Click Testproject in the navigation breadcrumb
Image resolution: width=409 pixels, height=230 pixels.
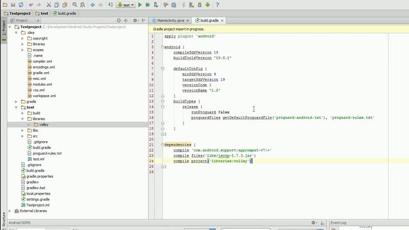tap(17, 13)
